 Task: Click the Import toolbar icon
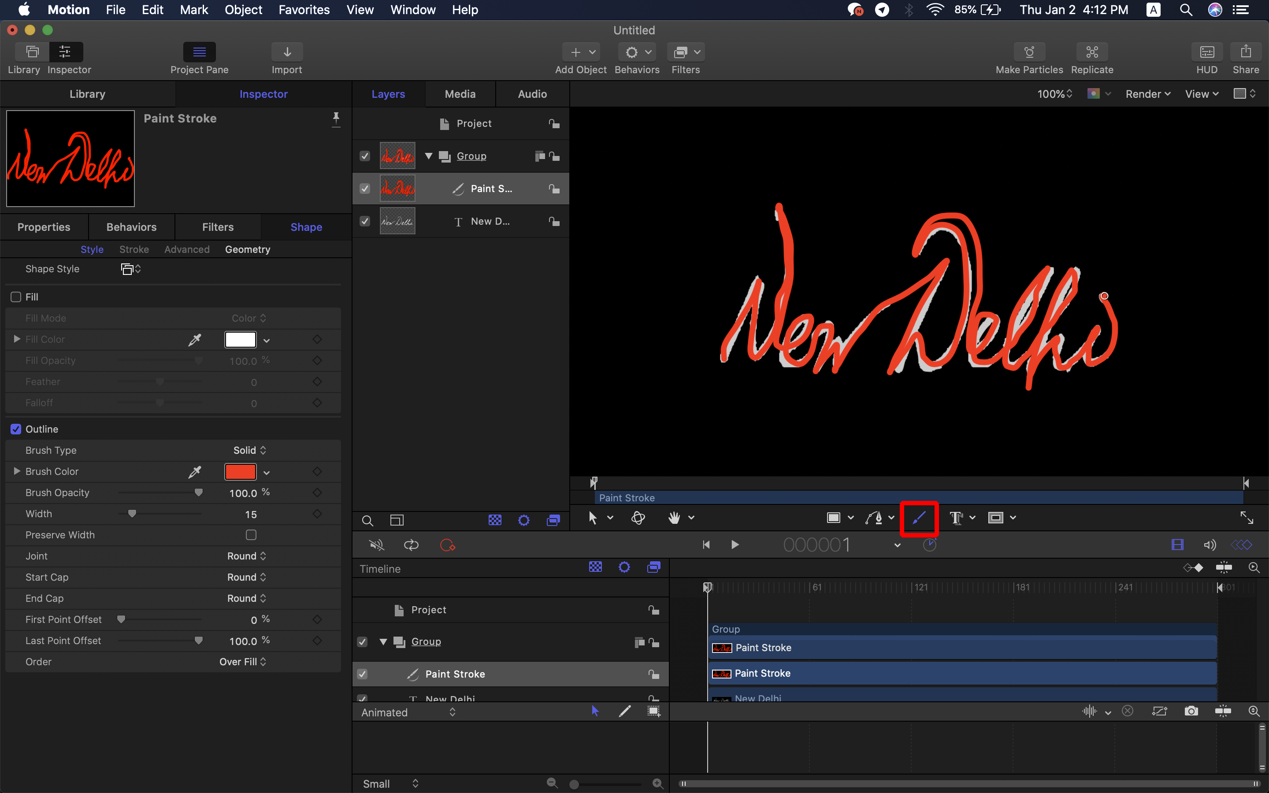287,52
